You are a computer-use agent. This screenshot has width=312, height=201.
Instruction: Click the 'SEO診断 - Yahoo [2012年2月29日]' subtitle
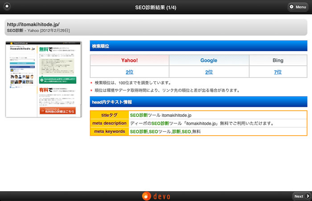(38, 31)
